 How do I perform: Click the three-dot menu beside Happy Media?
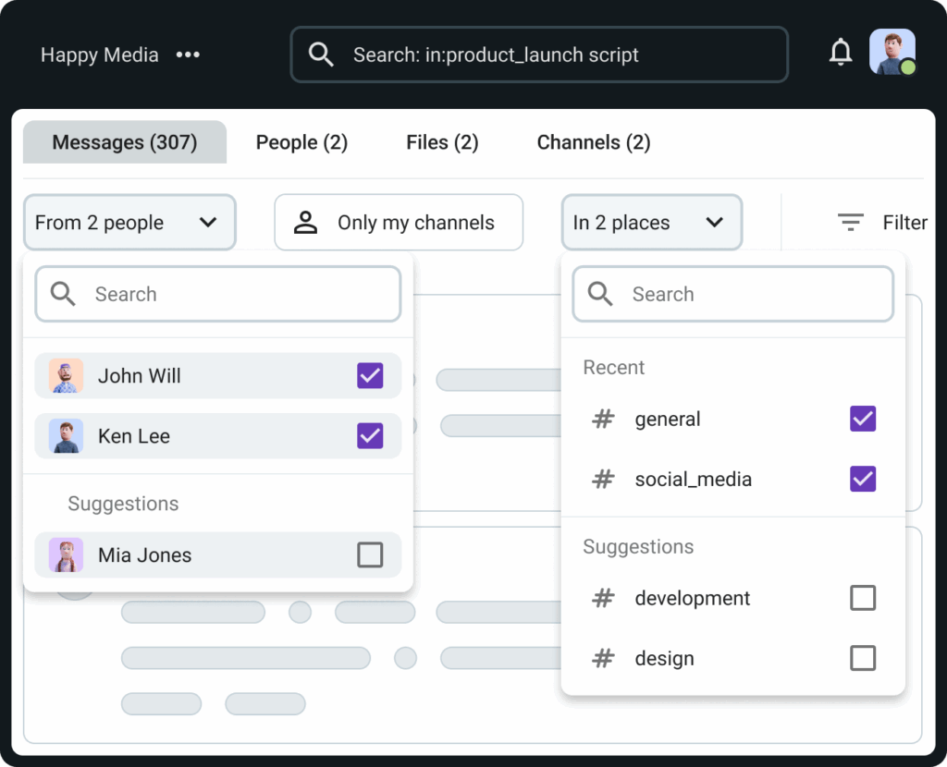(188, 55)
